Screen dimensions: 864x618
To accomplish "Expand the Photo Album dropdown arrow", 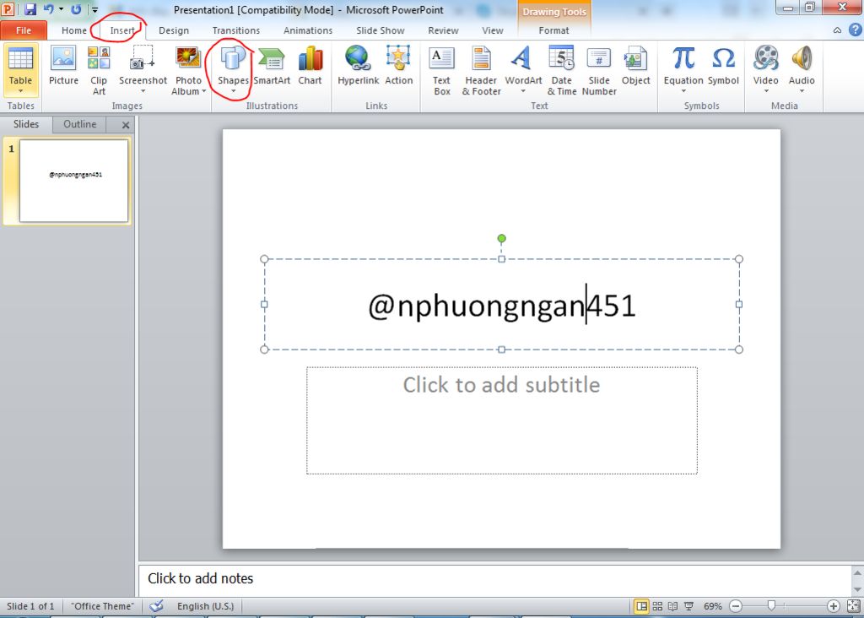I will point(204,91).
